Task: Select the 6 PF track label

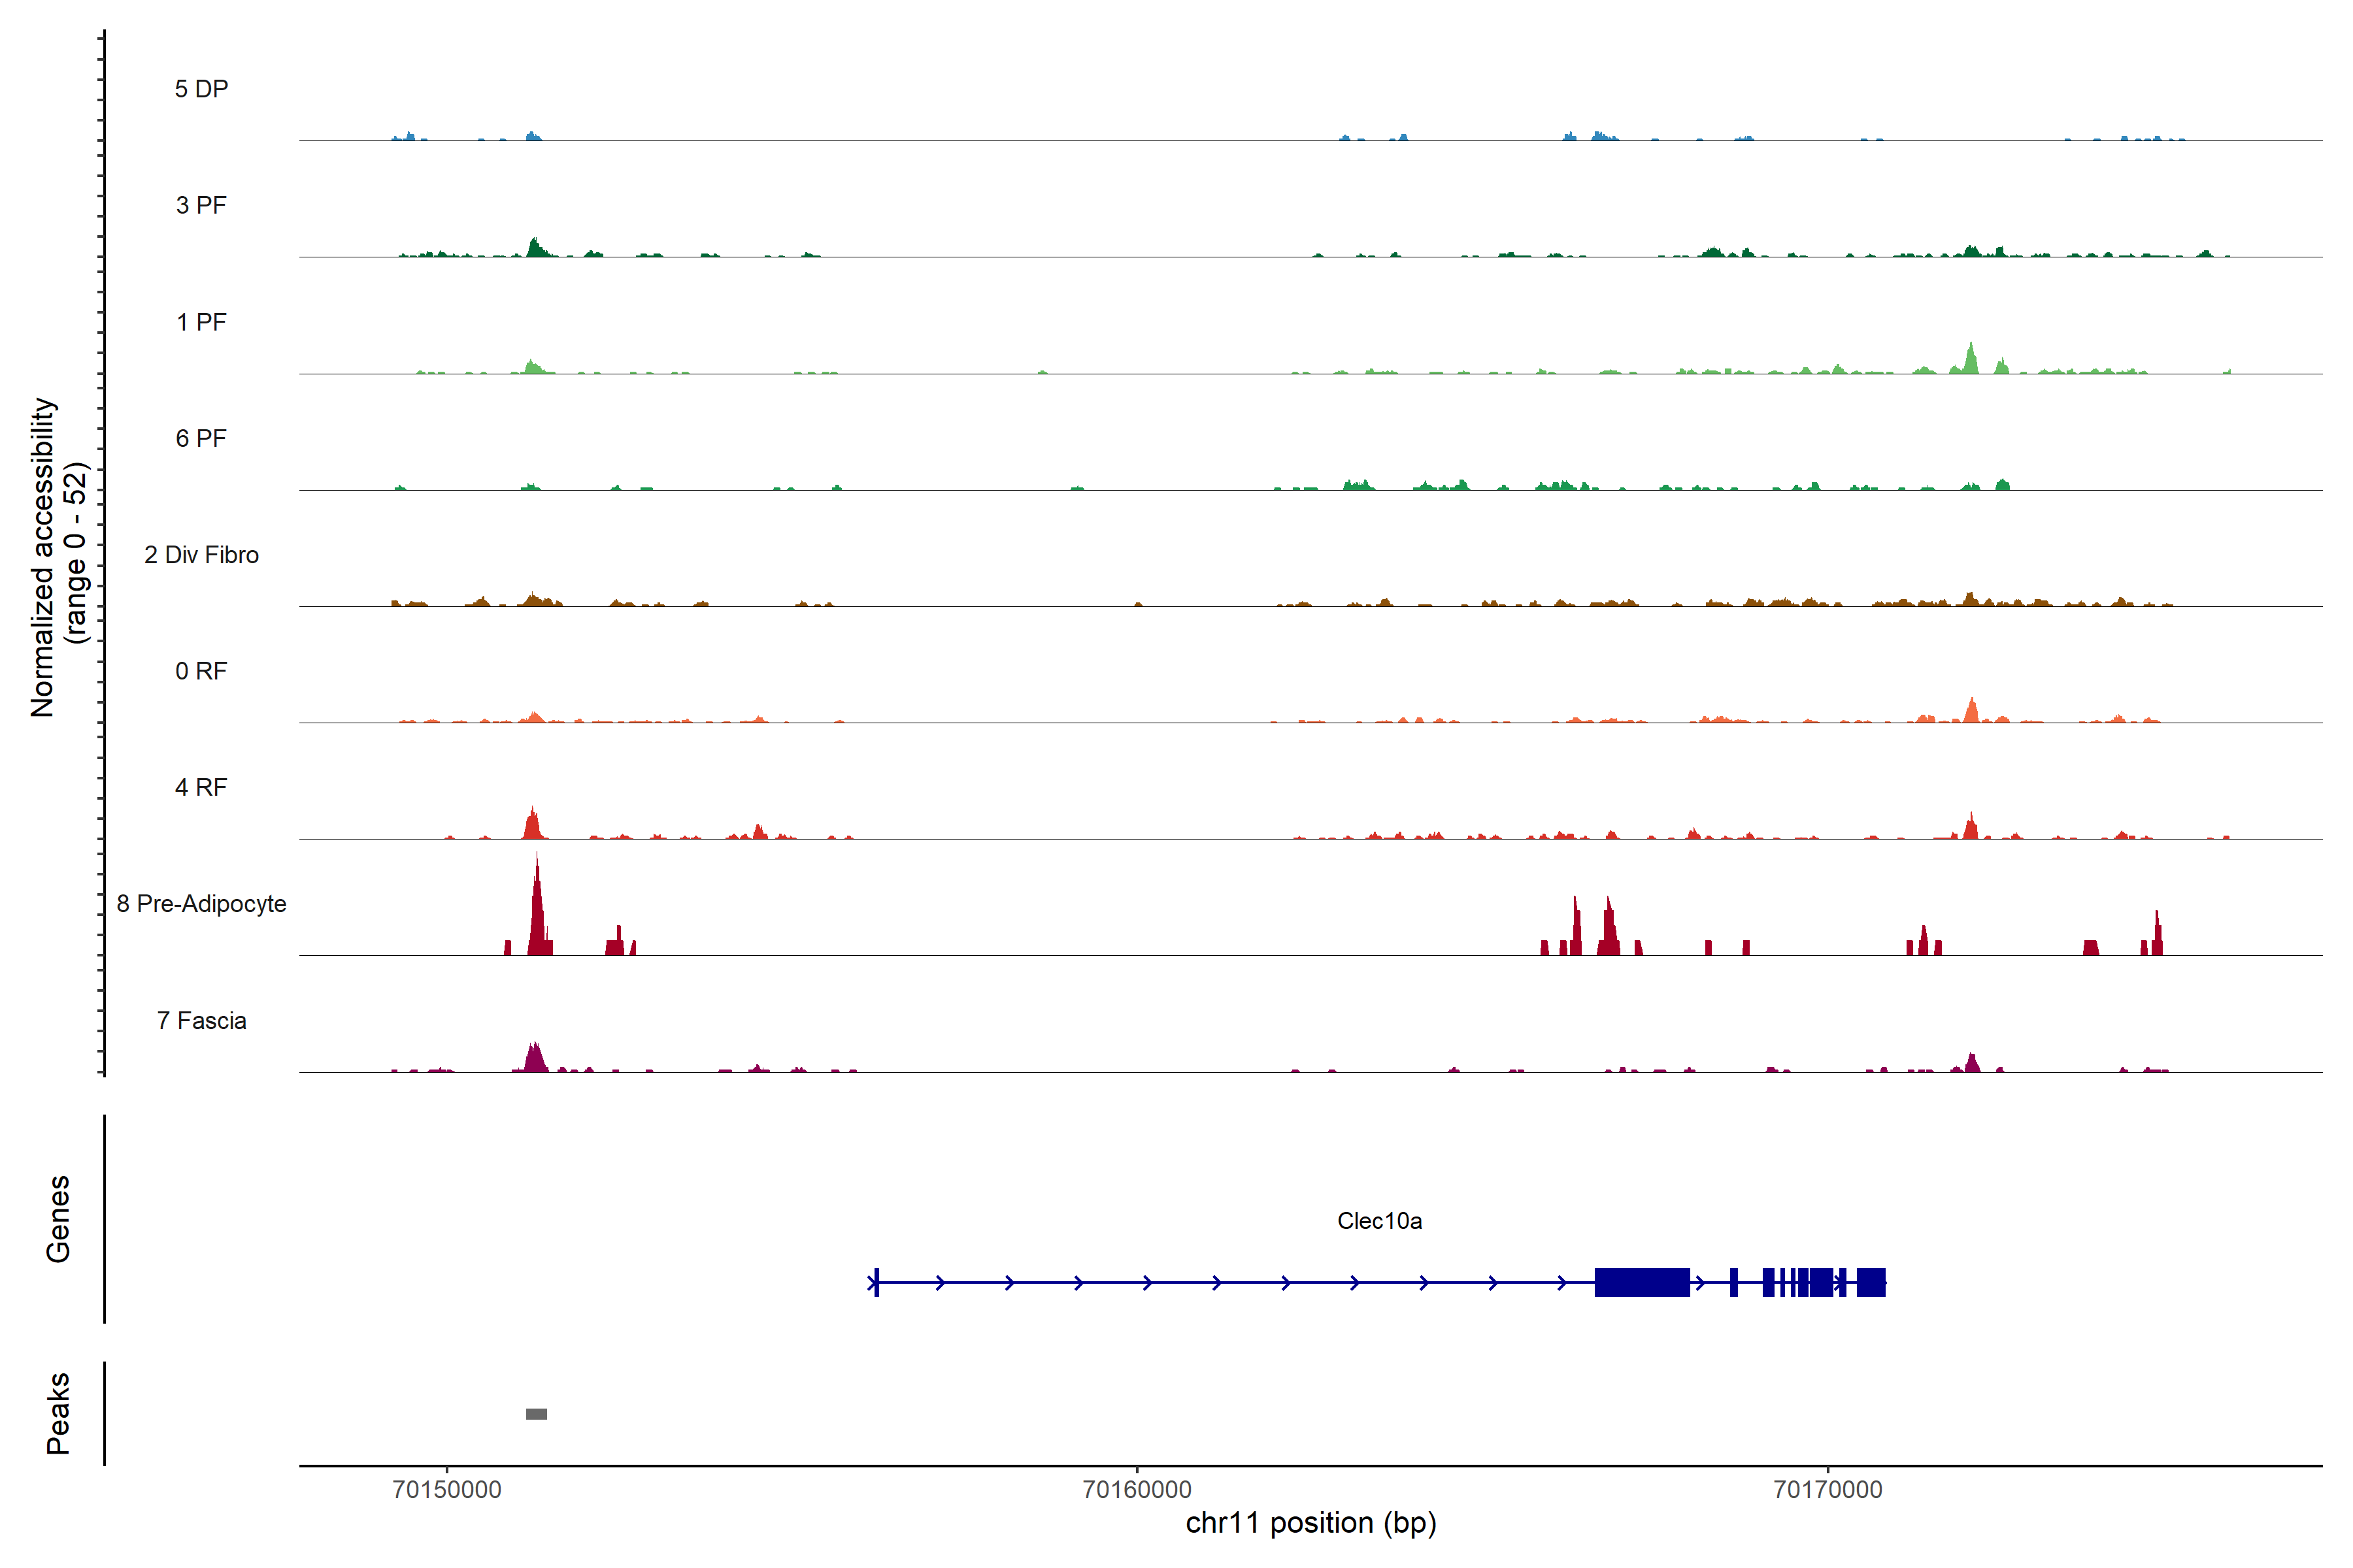Action: coord(201,438)
